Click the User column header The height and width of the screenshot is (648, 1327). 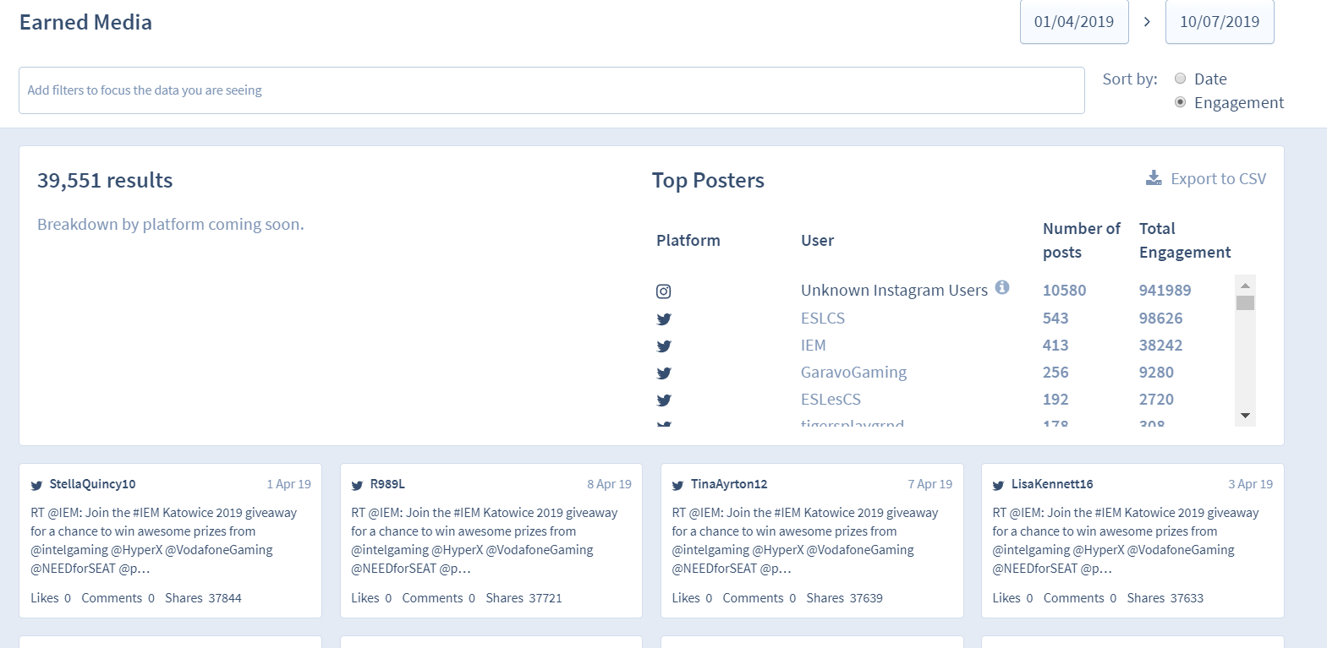click(817, 241)
